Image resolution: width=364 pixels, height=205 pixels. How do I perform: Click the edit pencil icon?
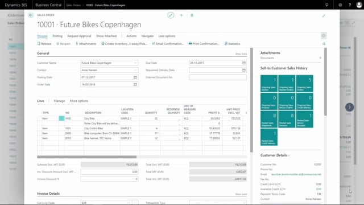171,15
